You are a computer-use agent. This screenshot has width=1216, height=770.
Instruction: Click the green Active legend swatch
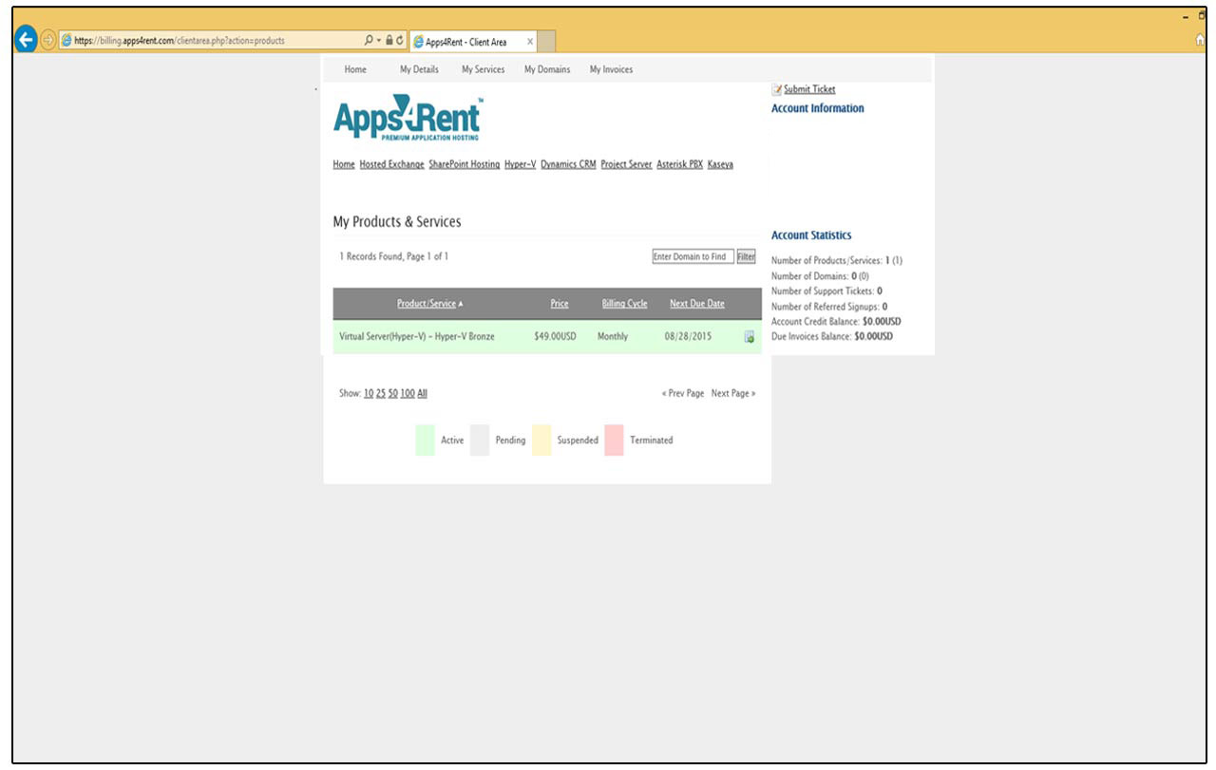coord(425,440)
